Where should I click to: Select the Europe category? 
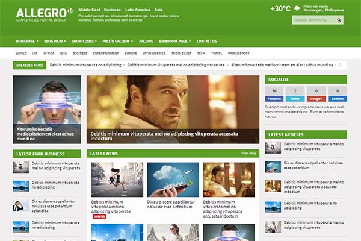point(131,53)
